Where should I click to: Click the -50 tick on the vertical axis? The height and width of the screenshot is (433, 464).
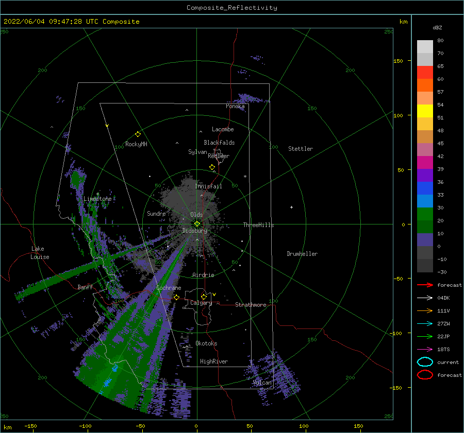click(399, 279)
